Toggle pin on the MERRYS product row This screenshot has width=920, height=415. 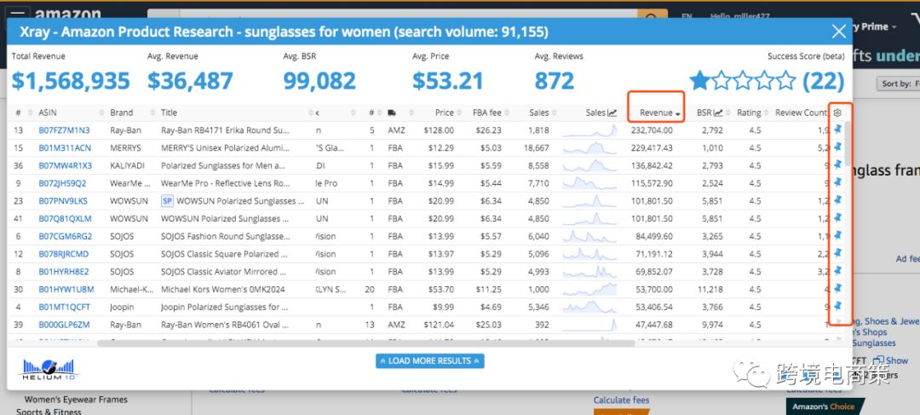coord(837,147)
